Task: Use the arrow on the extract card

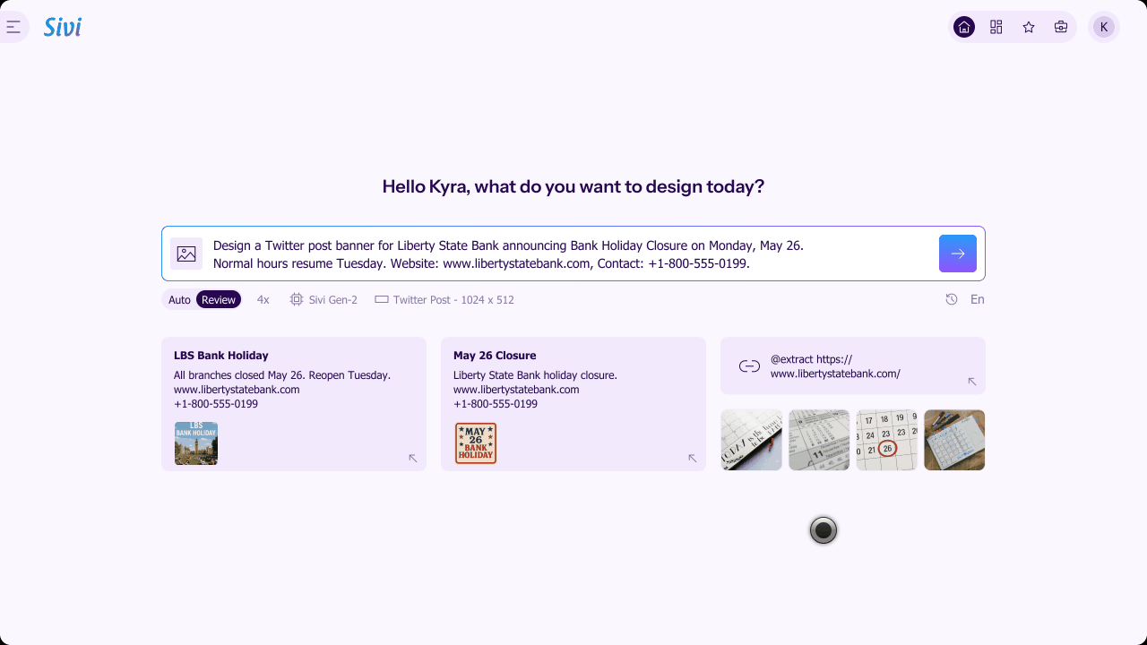Action: [972, 382]
